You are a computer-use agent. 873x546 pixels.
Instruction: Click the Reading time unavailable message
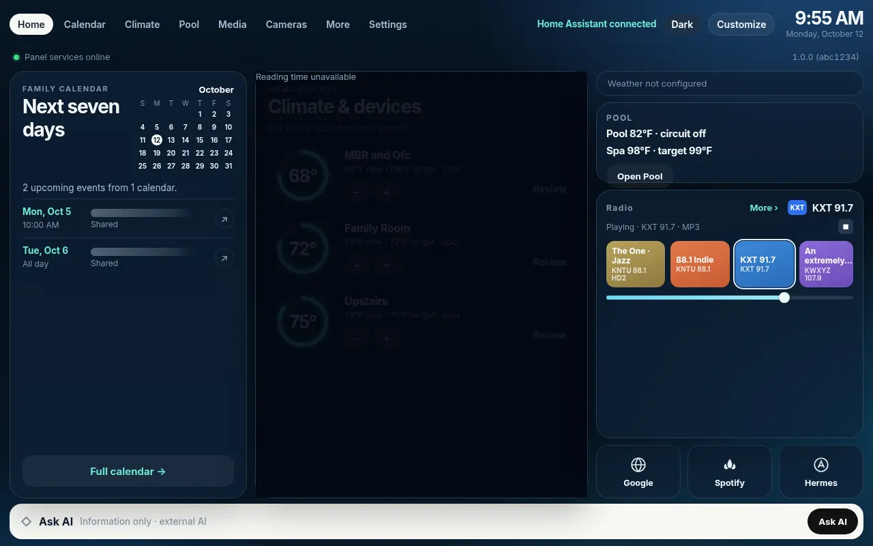(x=306, y=77)
